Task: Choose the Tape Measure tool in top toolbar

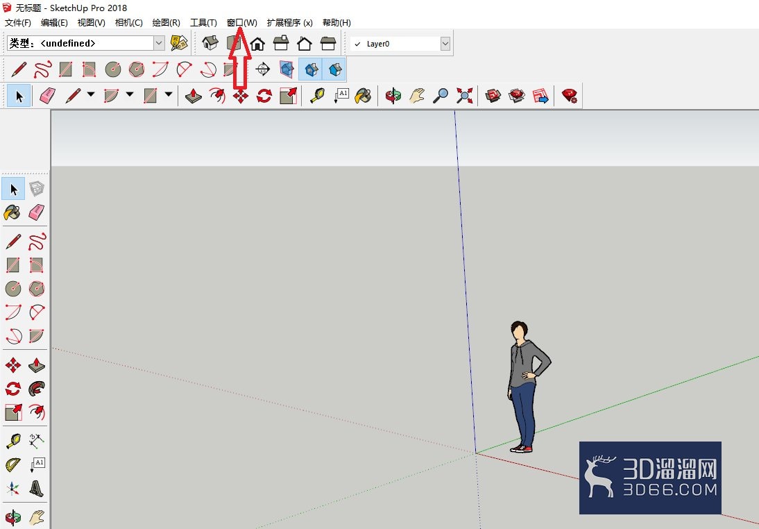Action: (317, 95)
